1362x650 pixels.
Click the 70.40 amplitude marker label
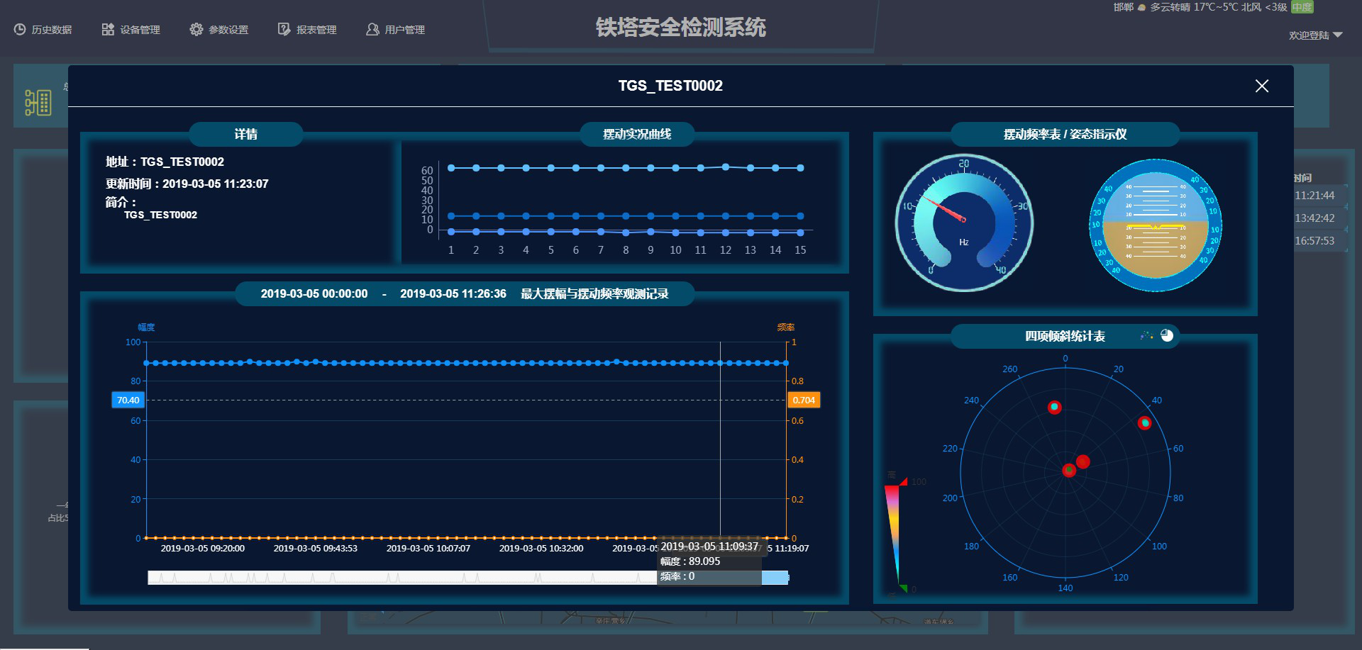pyautogui.click(x=128, y=400)
